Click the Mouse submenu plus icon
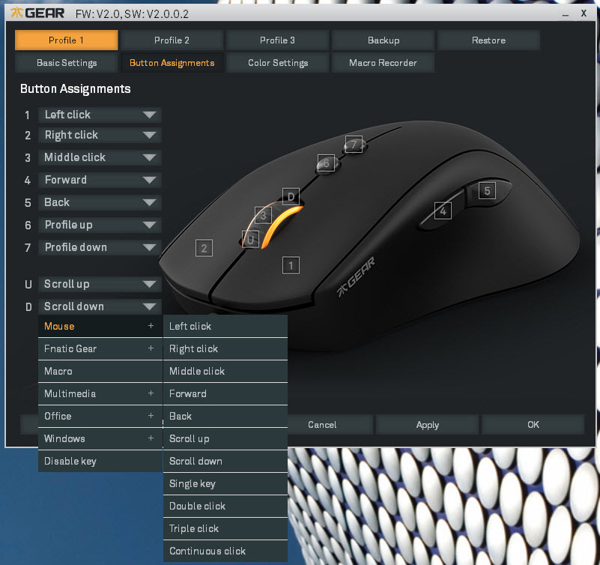 (x=151, y=326)
